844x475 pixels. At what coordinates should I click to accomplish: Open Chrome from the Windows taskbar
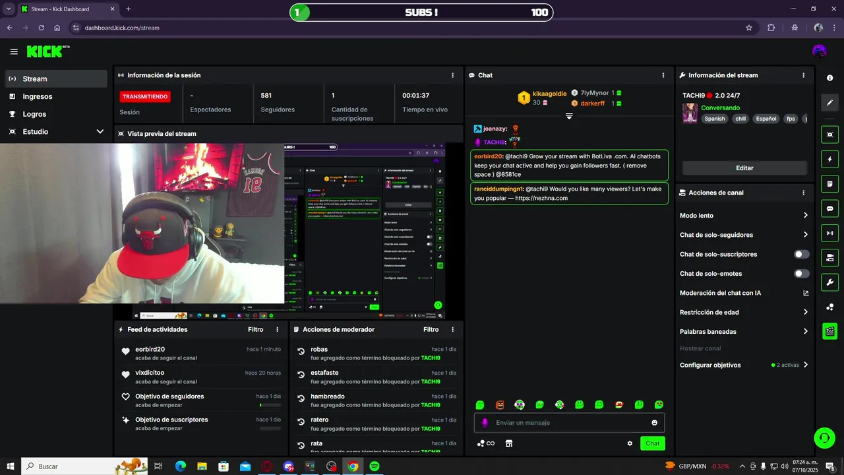tap(353, 466)
